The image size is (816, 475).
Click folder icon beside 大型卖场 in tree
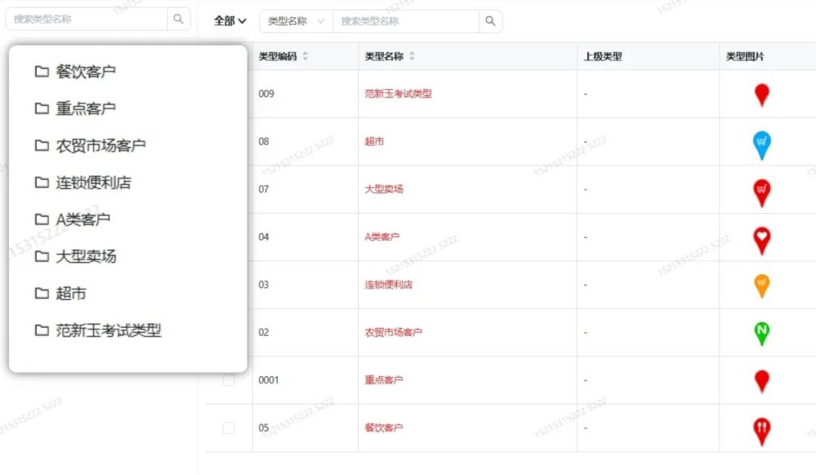(x=42, y=257)
